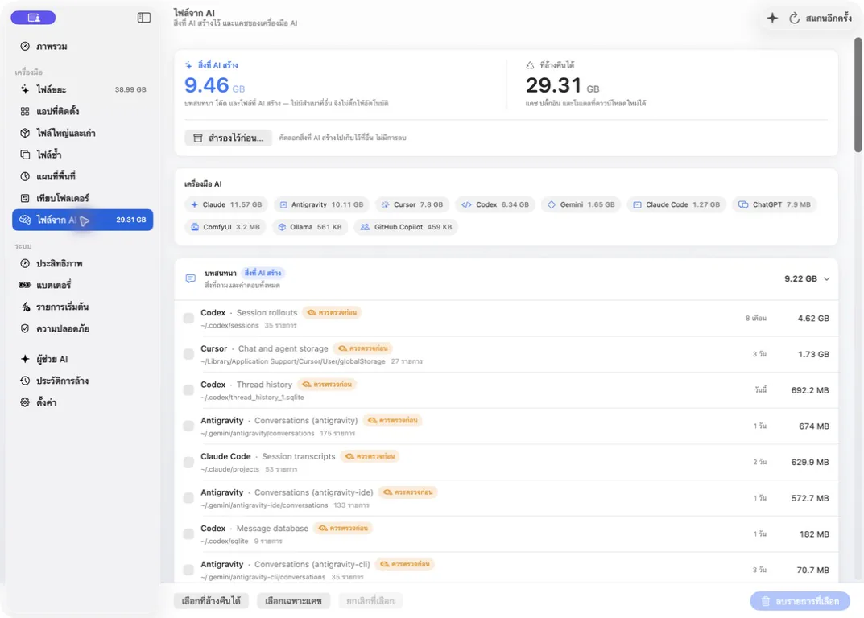Select the Gemini 1.65 GB chip
Screen dimensions: 864x618
pyautogui.click(x=581, y=204)
